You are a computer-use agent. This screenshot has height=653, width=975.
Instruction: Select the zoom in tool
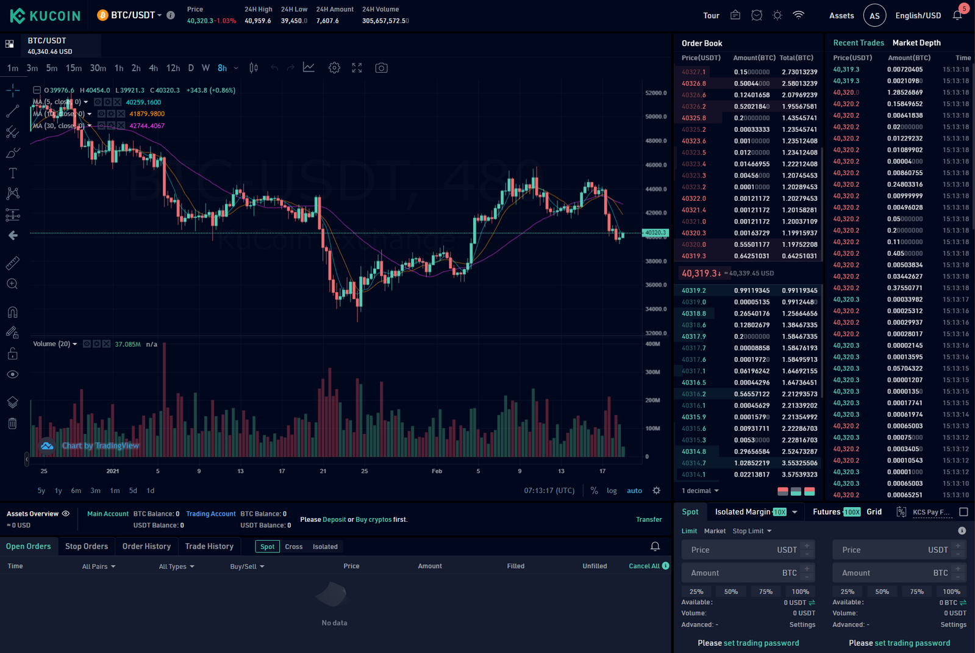click(x=13, y=284)
